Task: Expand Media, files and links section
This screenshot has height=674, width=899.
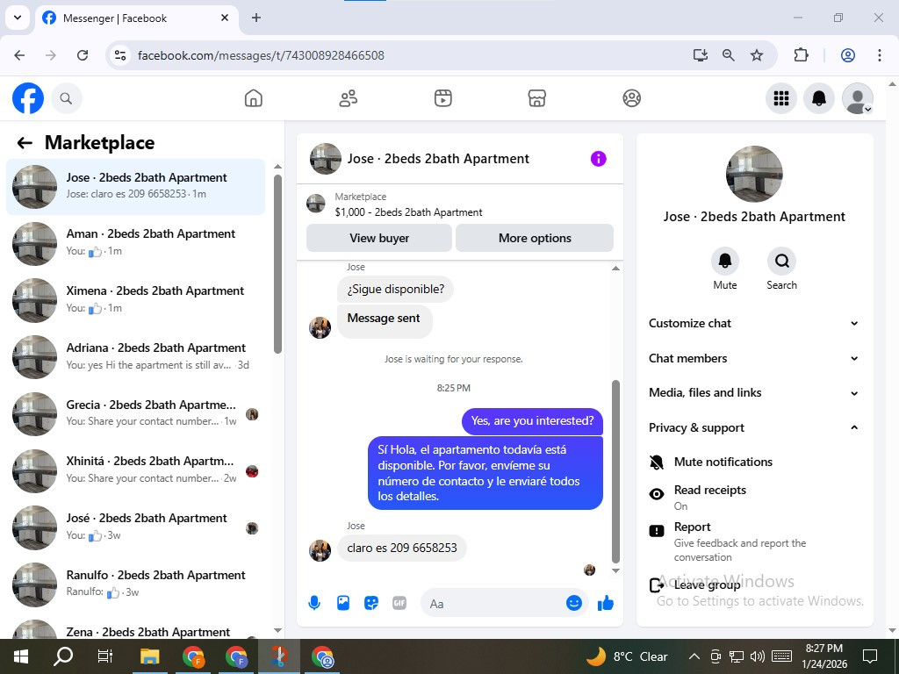Action: coord(754,393)
